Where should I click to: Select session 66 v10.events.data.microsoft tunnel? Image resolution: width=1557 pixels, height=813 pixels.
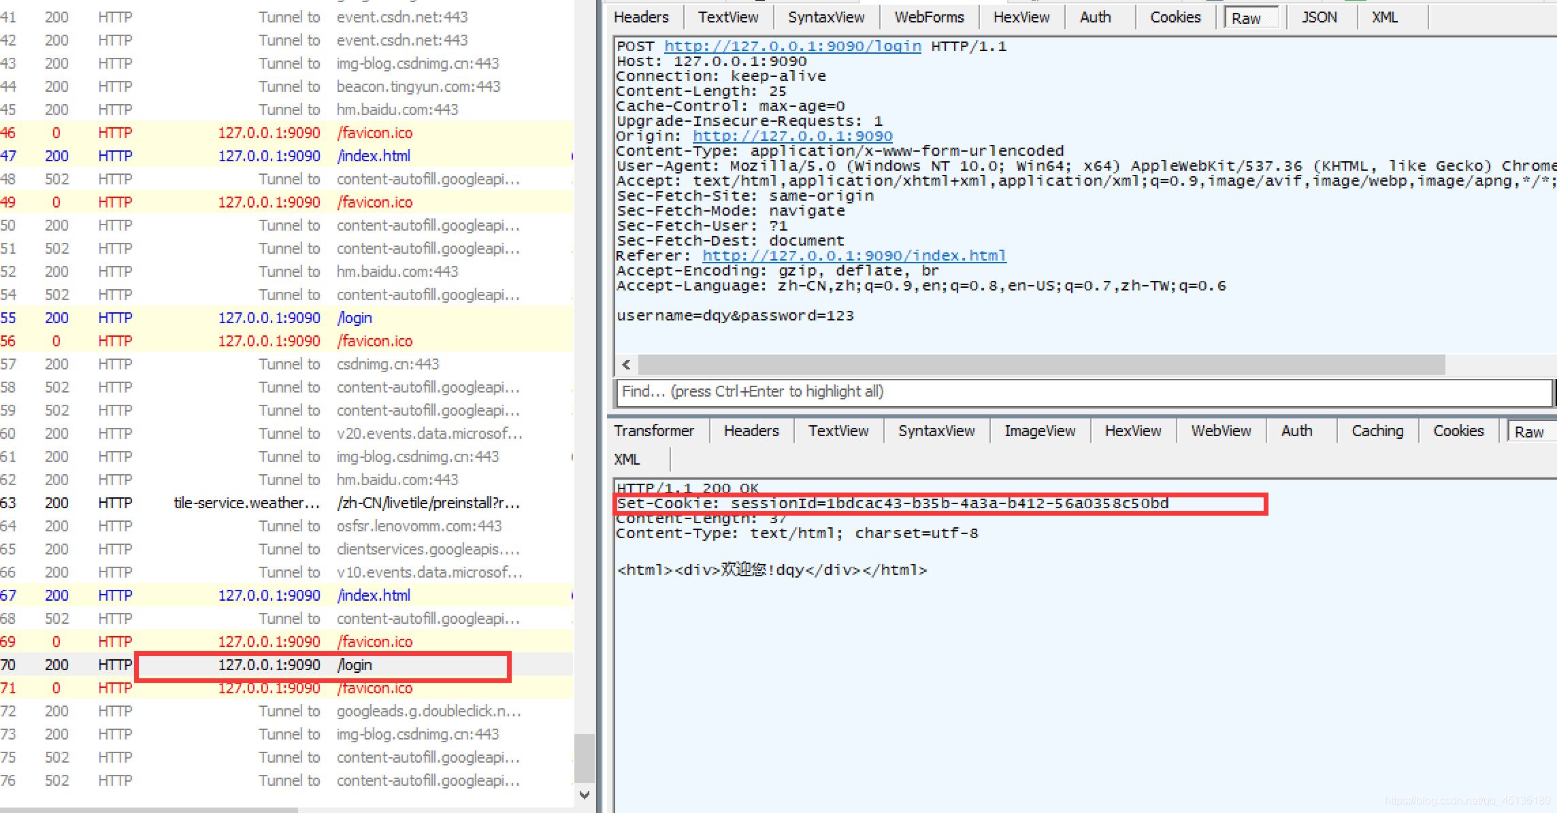pos(286,572)
